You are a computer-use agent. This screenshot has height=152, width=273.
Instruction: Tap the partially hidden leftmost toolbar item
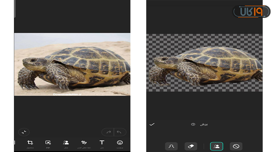(15, 143)
